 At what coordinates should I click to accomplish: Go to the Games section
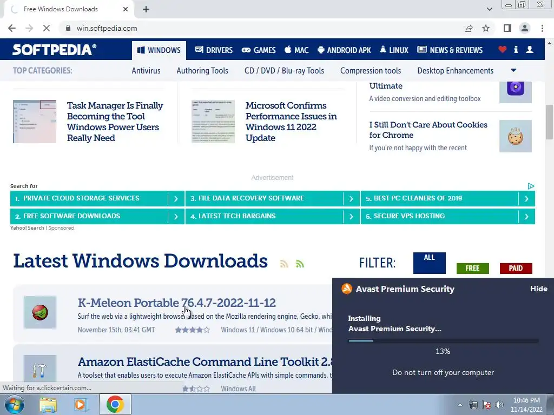point(259,50)
